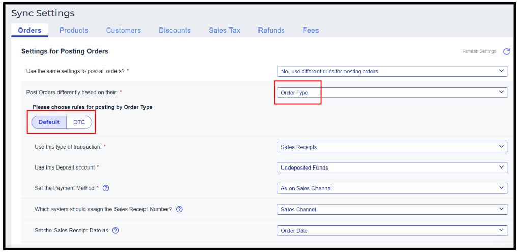Open the same settings for all orders dropdown

tap(392, 71)
